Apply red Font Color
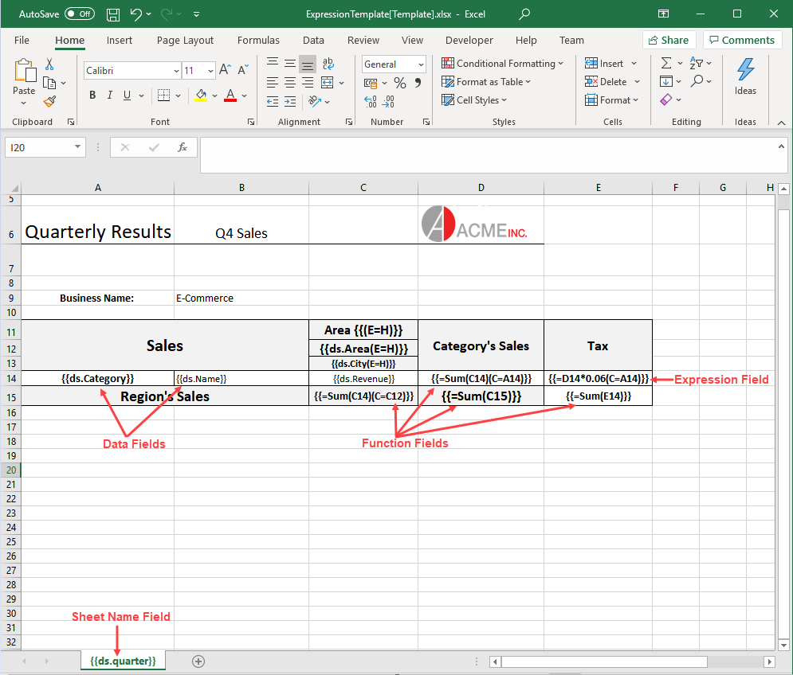 [230, 95]
